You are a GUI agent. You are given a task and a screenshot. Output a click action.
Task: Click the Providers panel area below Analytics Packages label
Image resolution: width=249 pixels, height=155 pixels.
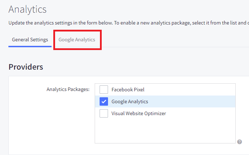(52, 122)
